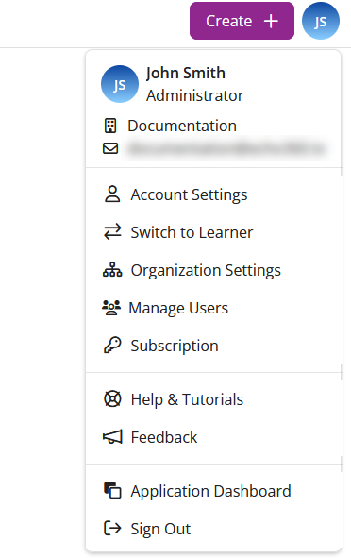Click the key icon beside Subscription

click(112, 346)
